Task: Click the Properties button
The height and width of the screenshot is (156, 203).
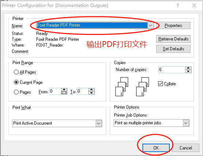Action: (x=173, y=26)
